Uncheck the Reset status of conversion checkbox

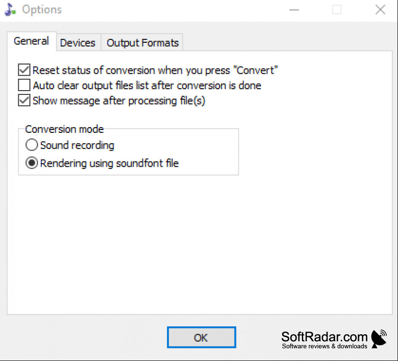click(x=24, y=70)
